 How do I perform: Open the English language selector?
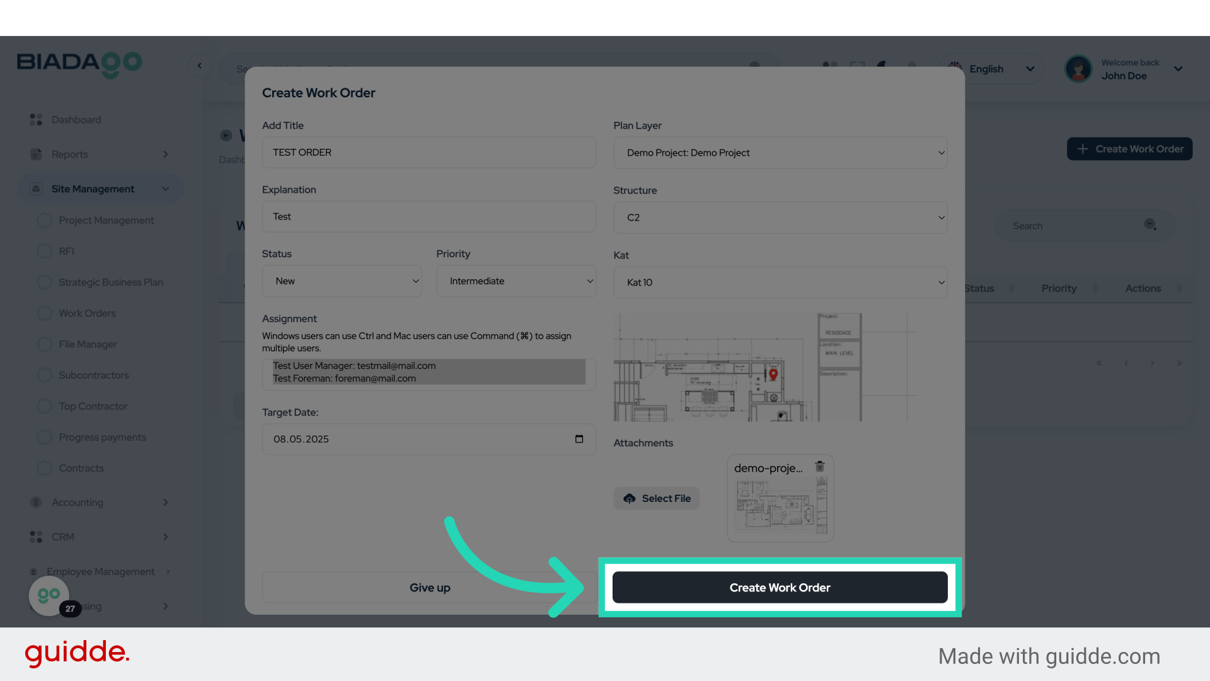[x=991, y=69]
